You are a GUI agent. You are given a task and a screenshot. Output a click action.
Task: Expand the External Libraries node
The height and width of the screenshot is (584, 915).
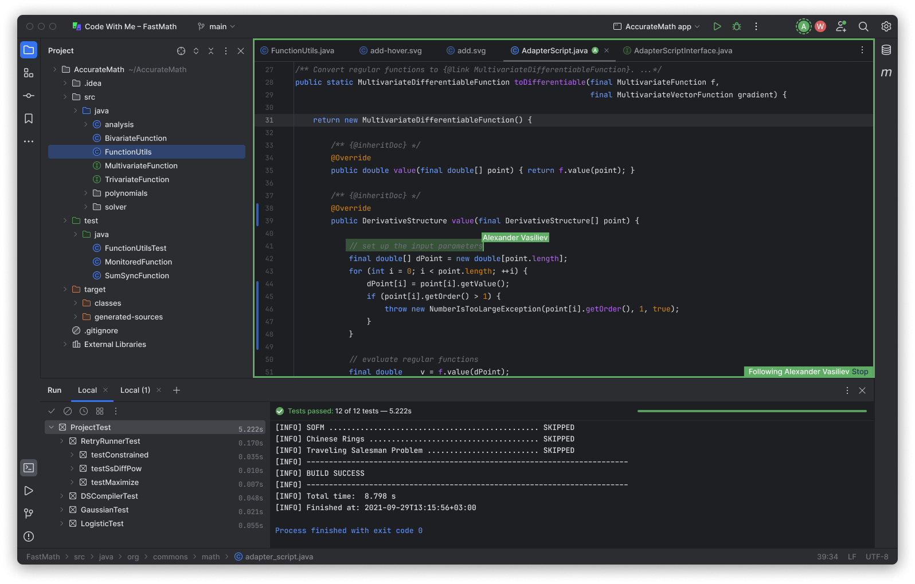point(65,344)
